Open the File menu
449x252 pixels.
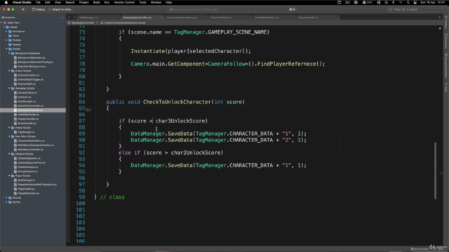pyautogui.click(x=38, y=2)
